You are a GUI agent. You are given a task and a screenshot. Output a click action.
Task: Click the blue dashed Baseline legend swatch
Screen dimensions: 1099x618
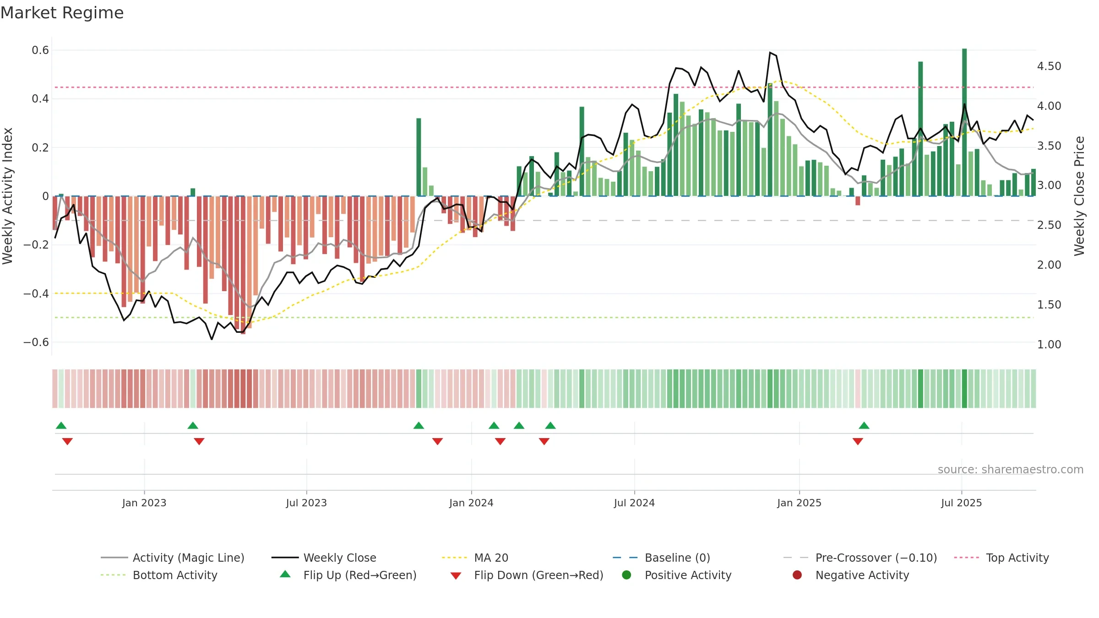point(625,558)
